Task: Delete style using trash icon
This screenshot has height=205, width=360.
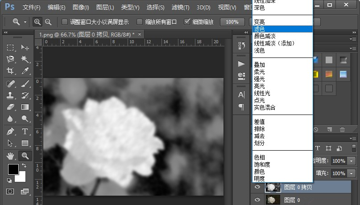Action: point(342,130)
